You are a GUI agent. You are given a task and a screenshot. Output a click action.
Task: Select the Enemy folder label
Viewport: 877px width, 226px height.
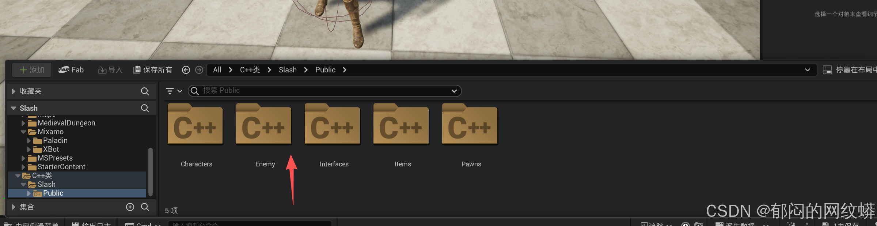(x=265, y=164)
